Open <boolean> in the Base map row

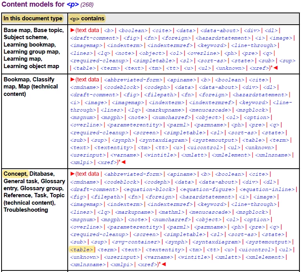pyautogui.click(x=133, y=31)
